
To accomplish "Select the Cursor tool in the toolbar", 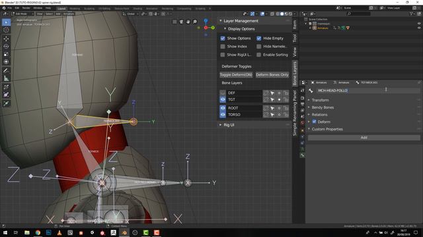I will tap(6, 30).
